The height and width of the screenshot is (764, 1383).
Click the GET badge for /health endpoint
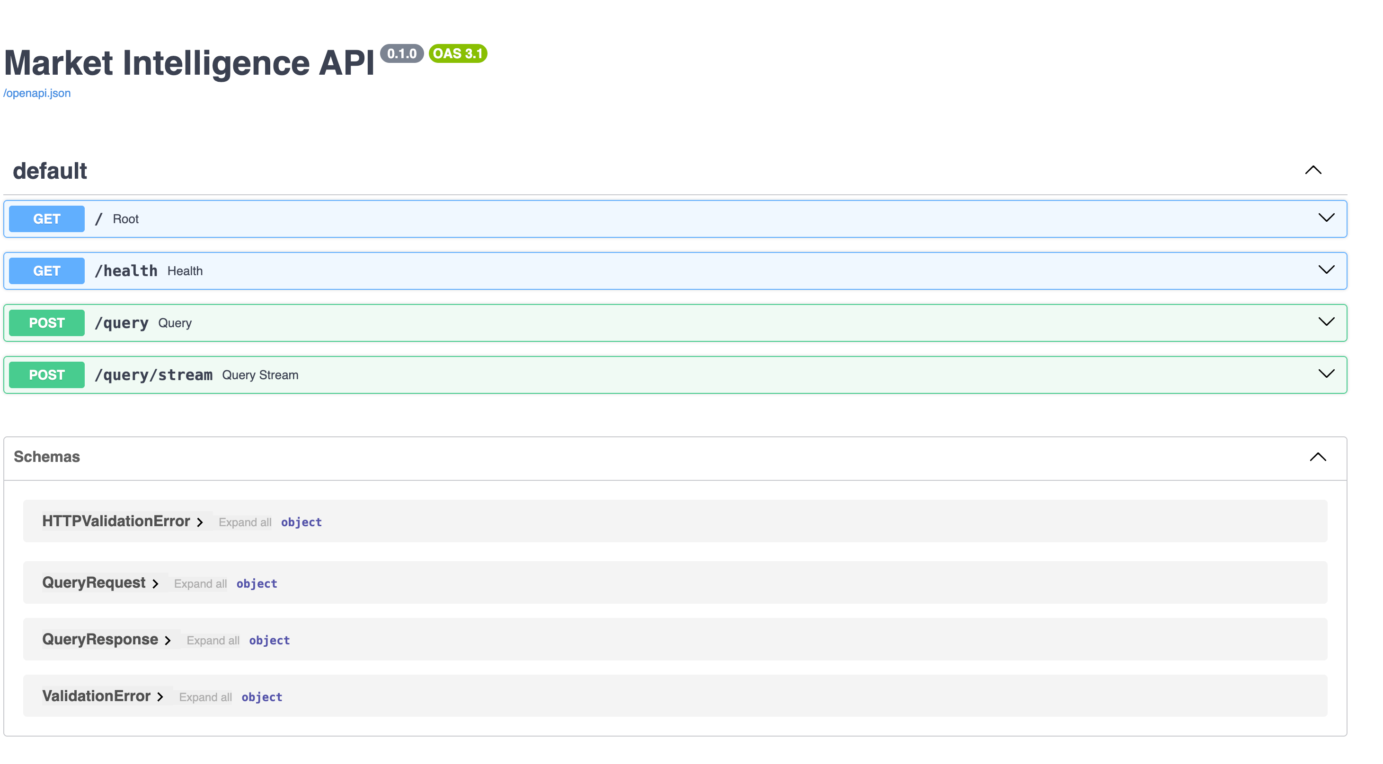pyautogui.click(x=47, y=271)
